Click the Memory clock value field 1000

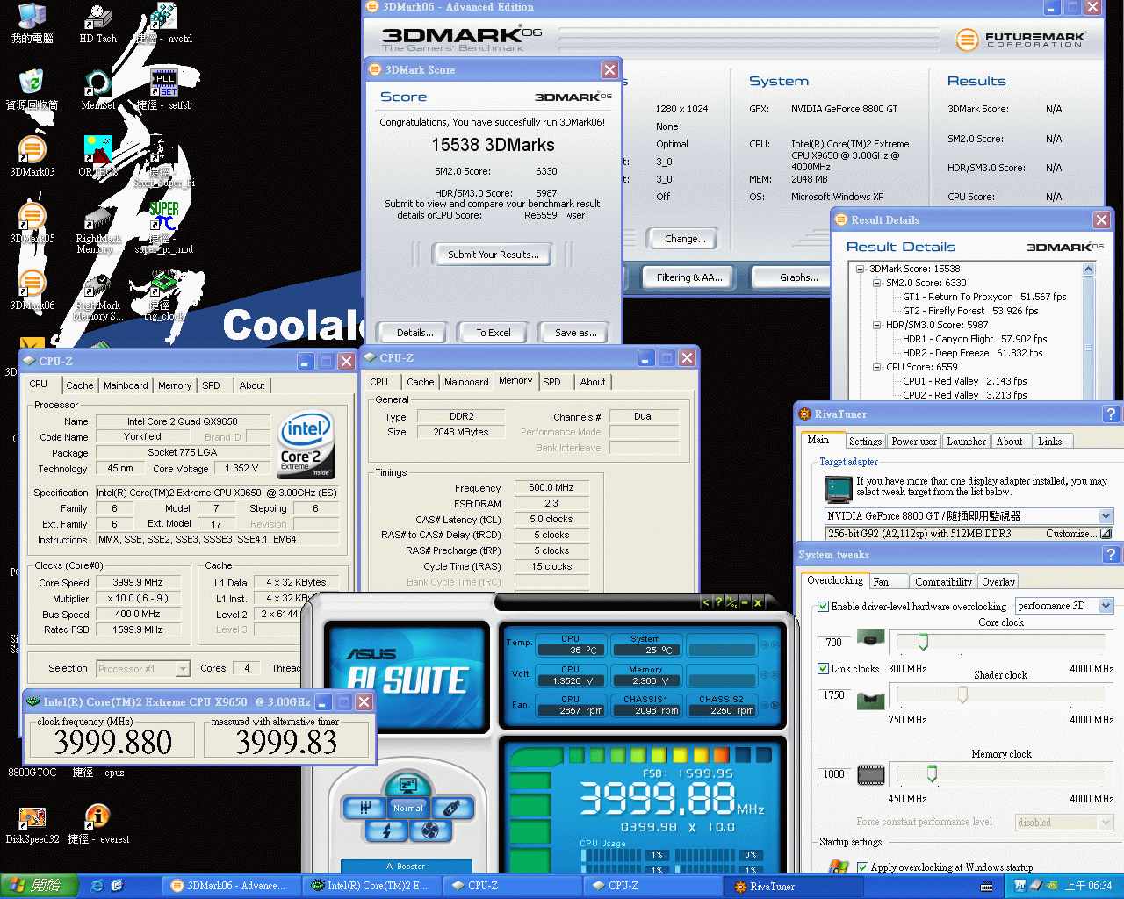[834, 773]
